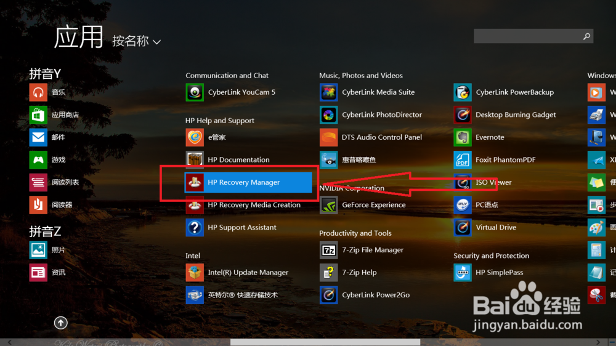This screenshot has height=346, width=616.
Task: Open the PC语点 app icon
Action: coord(463,204)
